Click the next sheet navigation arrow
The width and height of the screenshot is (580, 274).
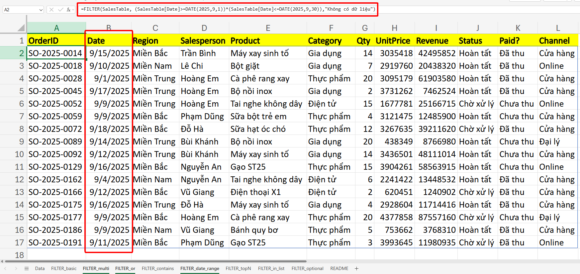click(16, 268)
